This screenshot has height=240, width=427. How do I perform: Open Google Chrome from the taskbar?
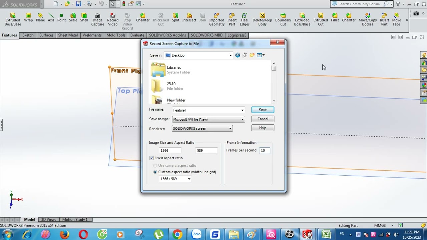tap(177, 234)
